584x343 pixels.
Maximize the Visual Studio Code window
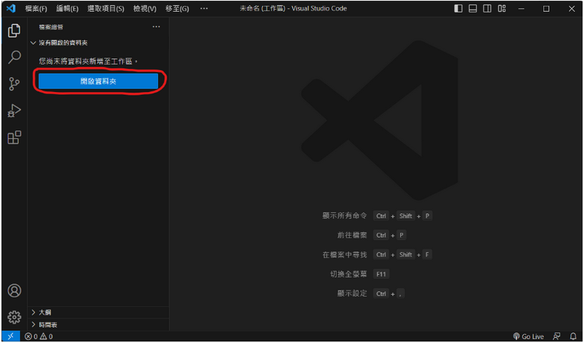point(546,8)
